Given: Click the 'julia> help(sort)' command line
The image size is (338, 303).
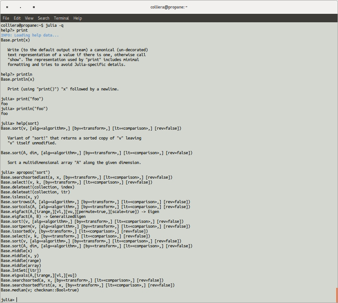Looking at the screenshot, I should pyautogui.click(x=20, y=123).
